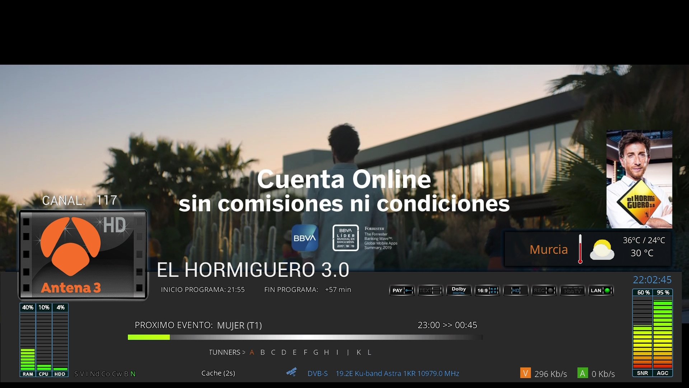
Task: Click the satellite dish icon
Action: tap(292, 372)
